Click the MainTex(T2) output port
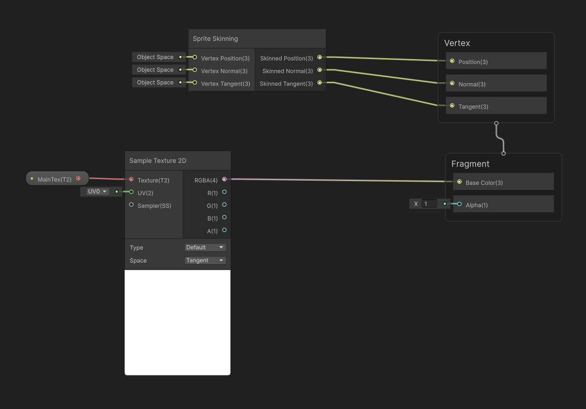The height and width of the screenshot is (409, 586). point(78,178)
